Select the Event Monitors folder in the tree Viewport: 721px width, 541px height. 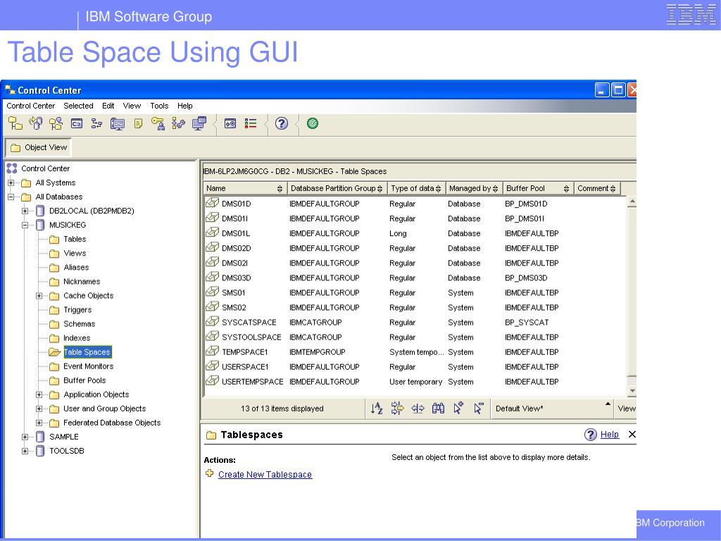point(88,366)
